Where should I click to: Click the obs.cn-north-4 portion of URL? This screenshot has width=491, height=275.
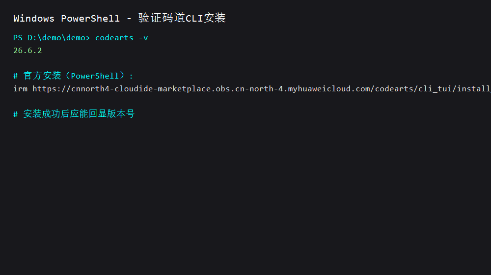tap(249, 89)
